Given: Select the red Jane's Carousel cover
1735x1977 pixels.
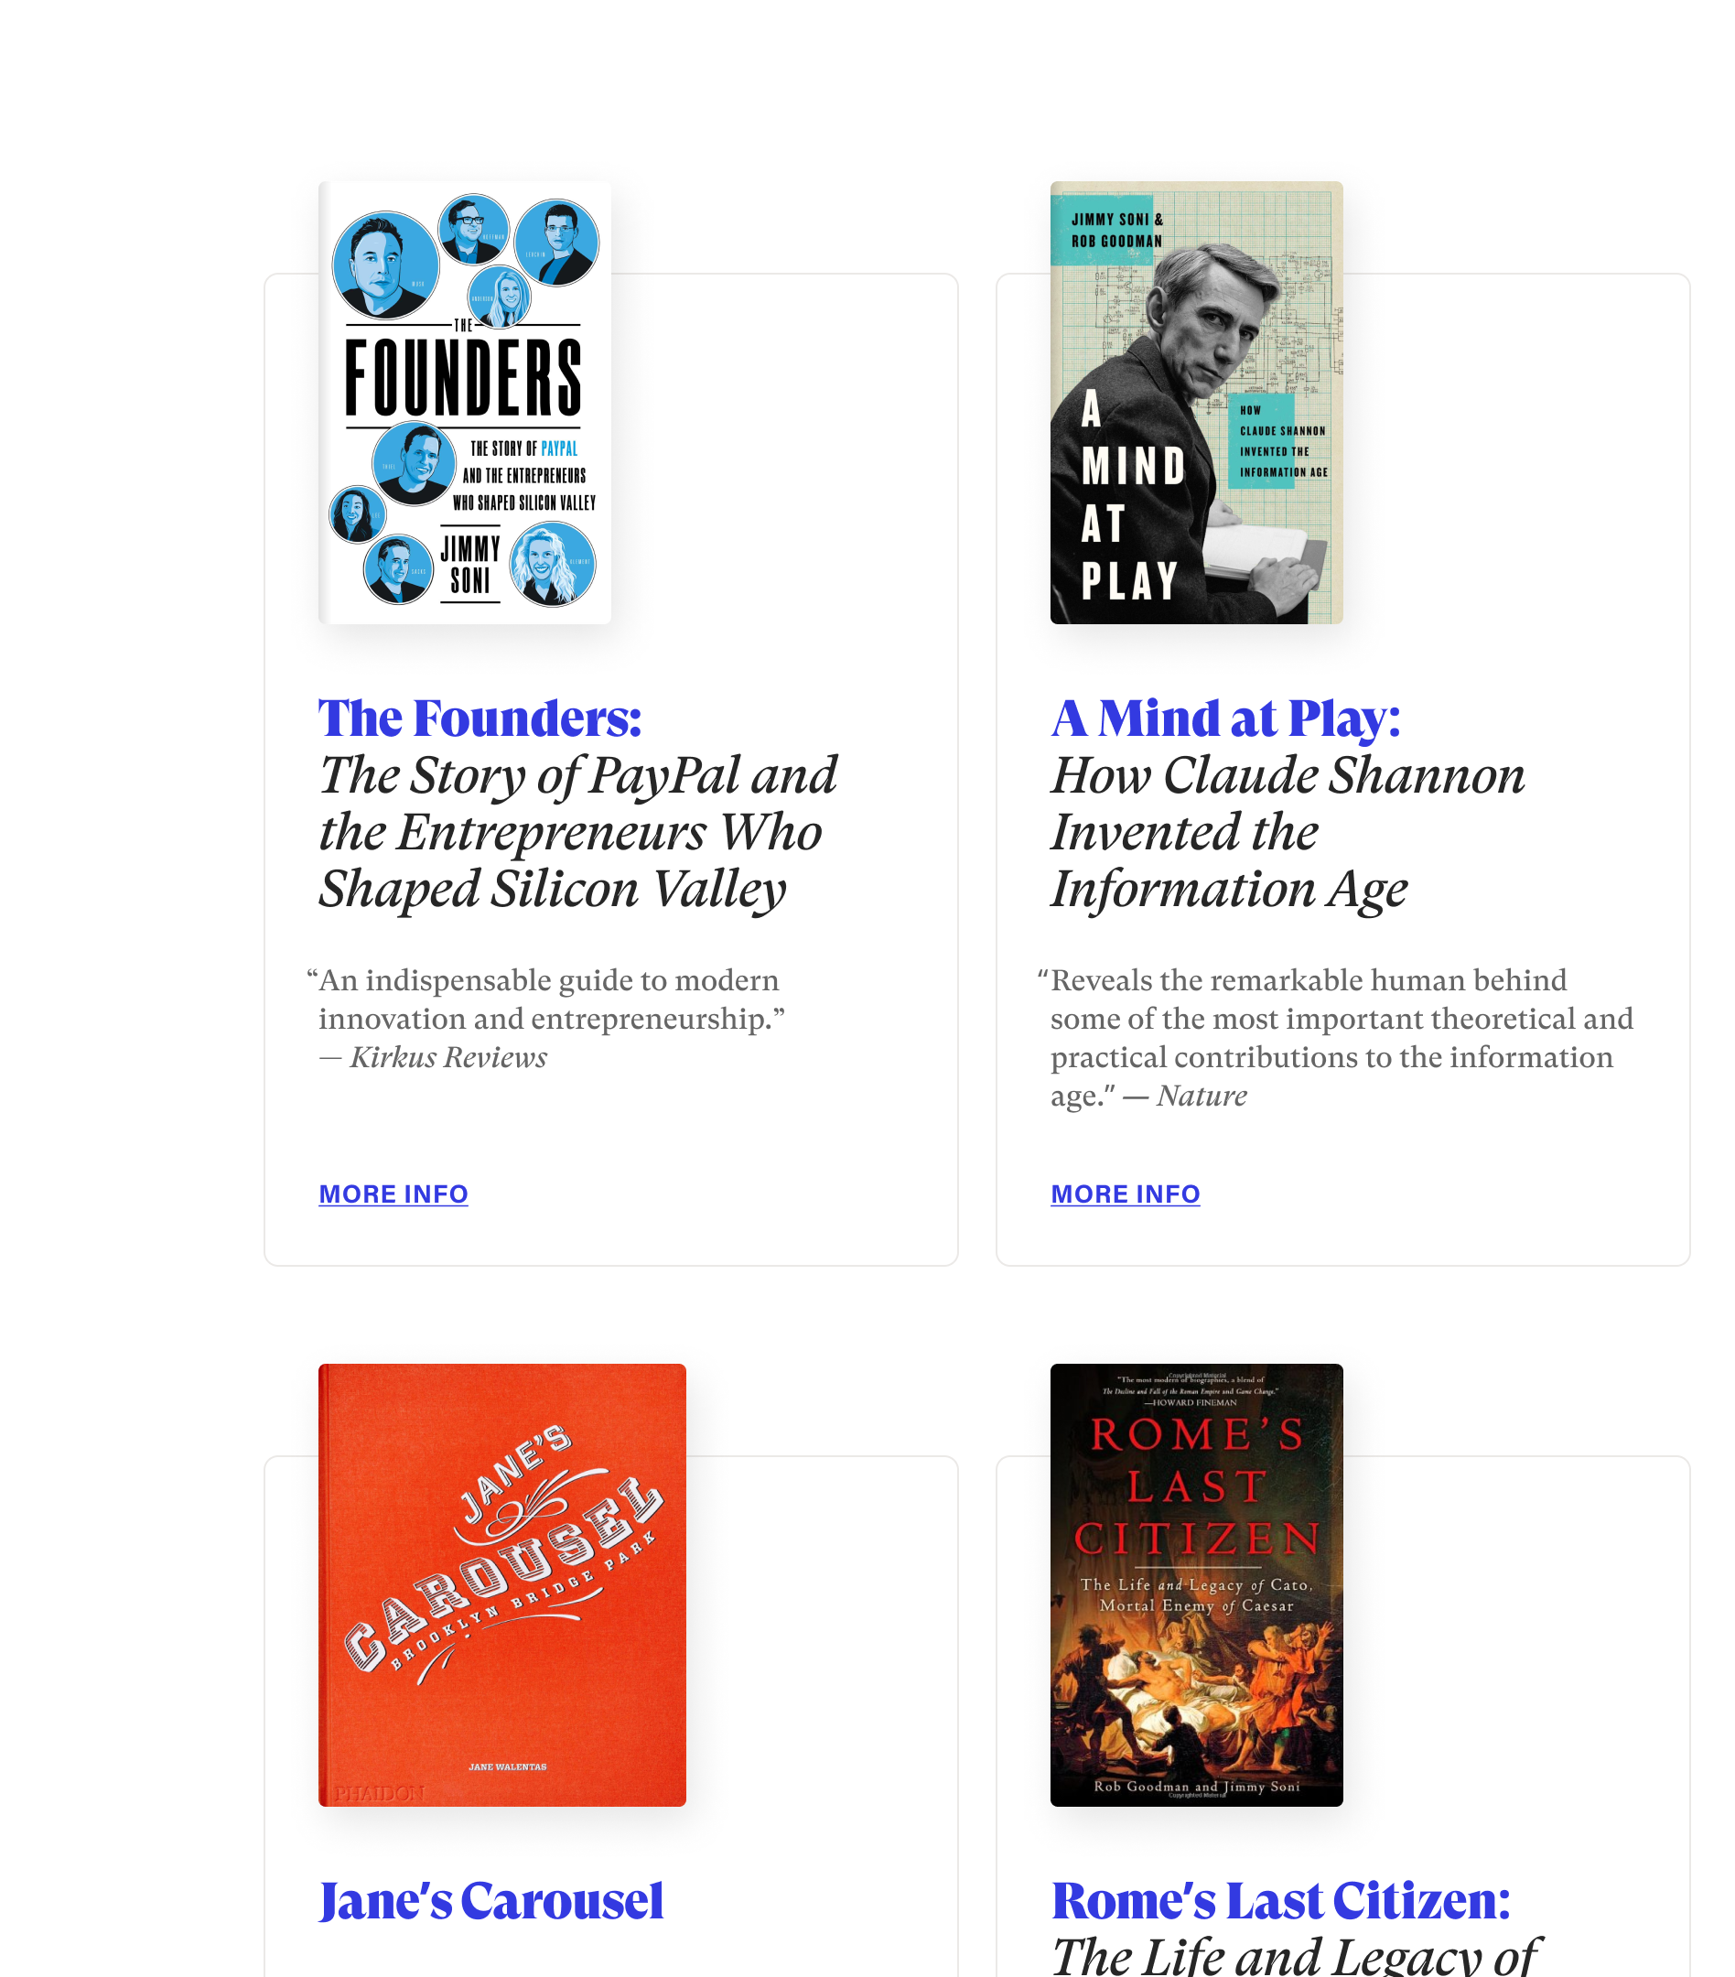Looking at the screenshot, I should pyautogui.click(x=502, y=1584).
